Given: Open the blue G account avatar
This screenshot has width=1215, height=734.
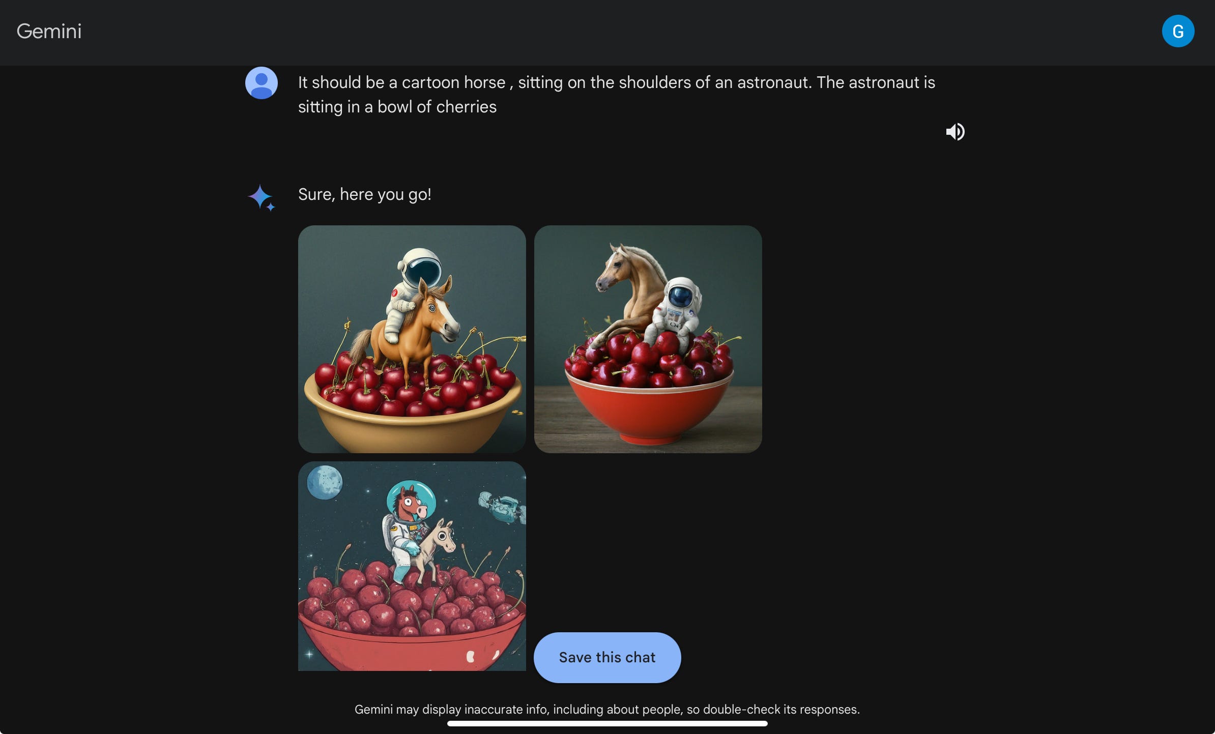Looking at the screenshot, I should tap(1178, 31).
